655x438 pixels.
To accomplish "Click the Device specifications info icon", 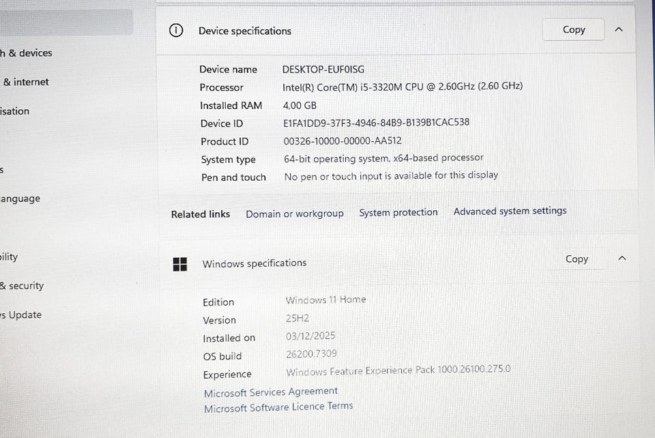I will click(176, 31).
